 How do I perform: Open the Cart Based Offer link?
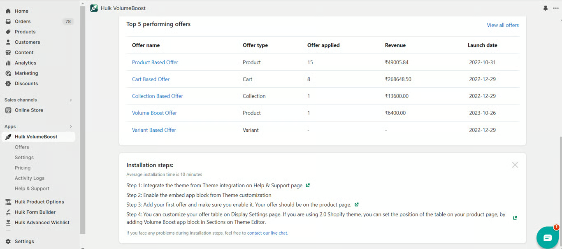click(x=151, y=79)
